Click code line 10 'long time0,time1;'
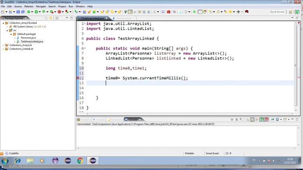The height and width of the screenshot is (170, 303). coord(126,68)
